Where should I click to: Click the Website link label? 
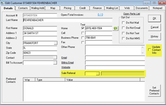point(66,67)
